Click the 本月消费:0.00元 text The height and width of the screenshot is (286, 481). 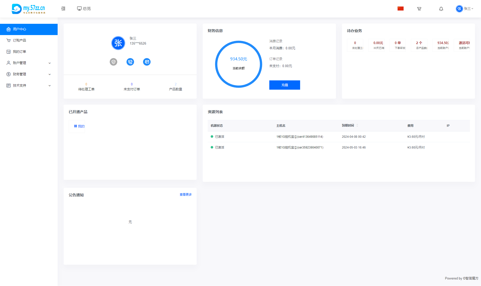coord(282,48)
